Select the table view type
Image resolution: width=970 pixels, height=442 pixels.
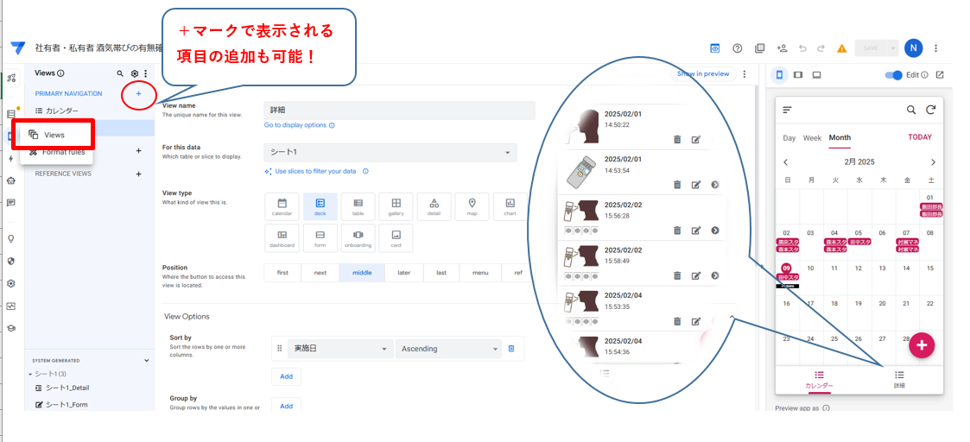(x=358, y=207)
